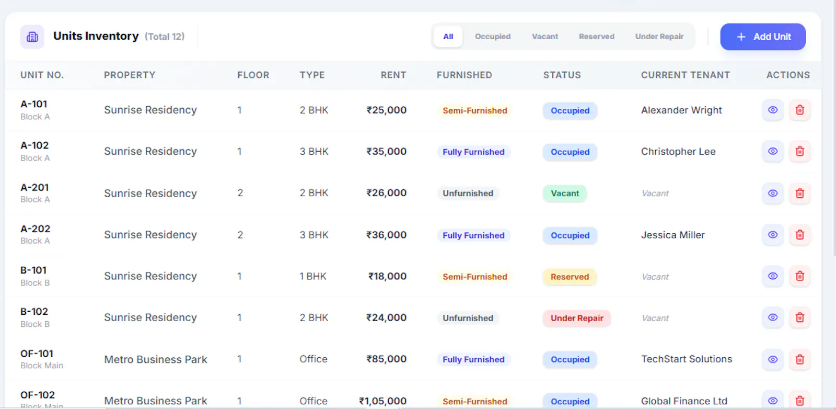Click the CURRENT TENANT column header

[686, 75]
